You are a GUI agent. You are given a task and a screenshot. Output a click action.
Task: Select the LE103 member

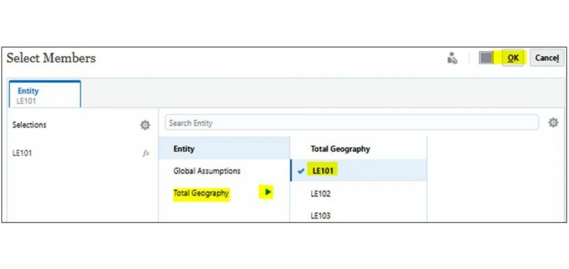point(322,215)
